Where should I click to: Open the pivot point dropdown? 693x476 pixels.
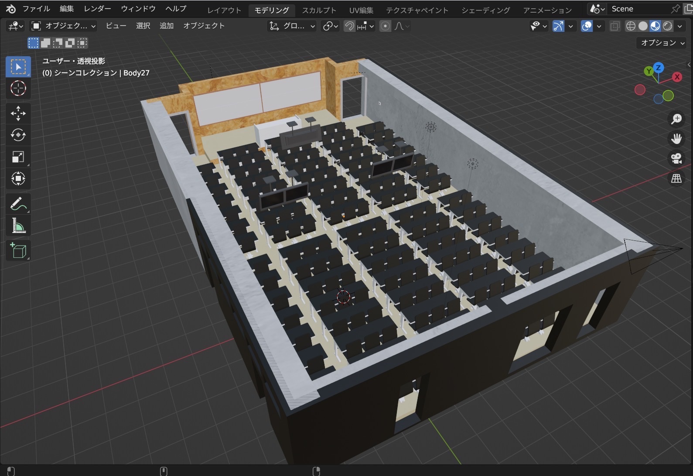330,26
